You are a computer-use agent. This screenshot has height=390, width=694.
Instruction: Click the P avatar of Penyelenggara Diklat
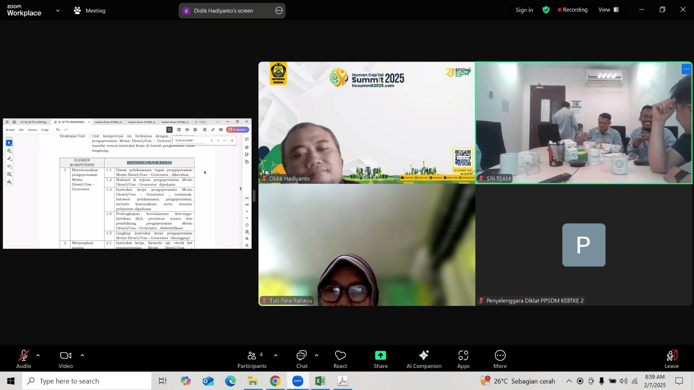pyautogui.click(x=584, y=245)
